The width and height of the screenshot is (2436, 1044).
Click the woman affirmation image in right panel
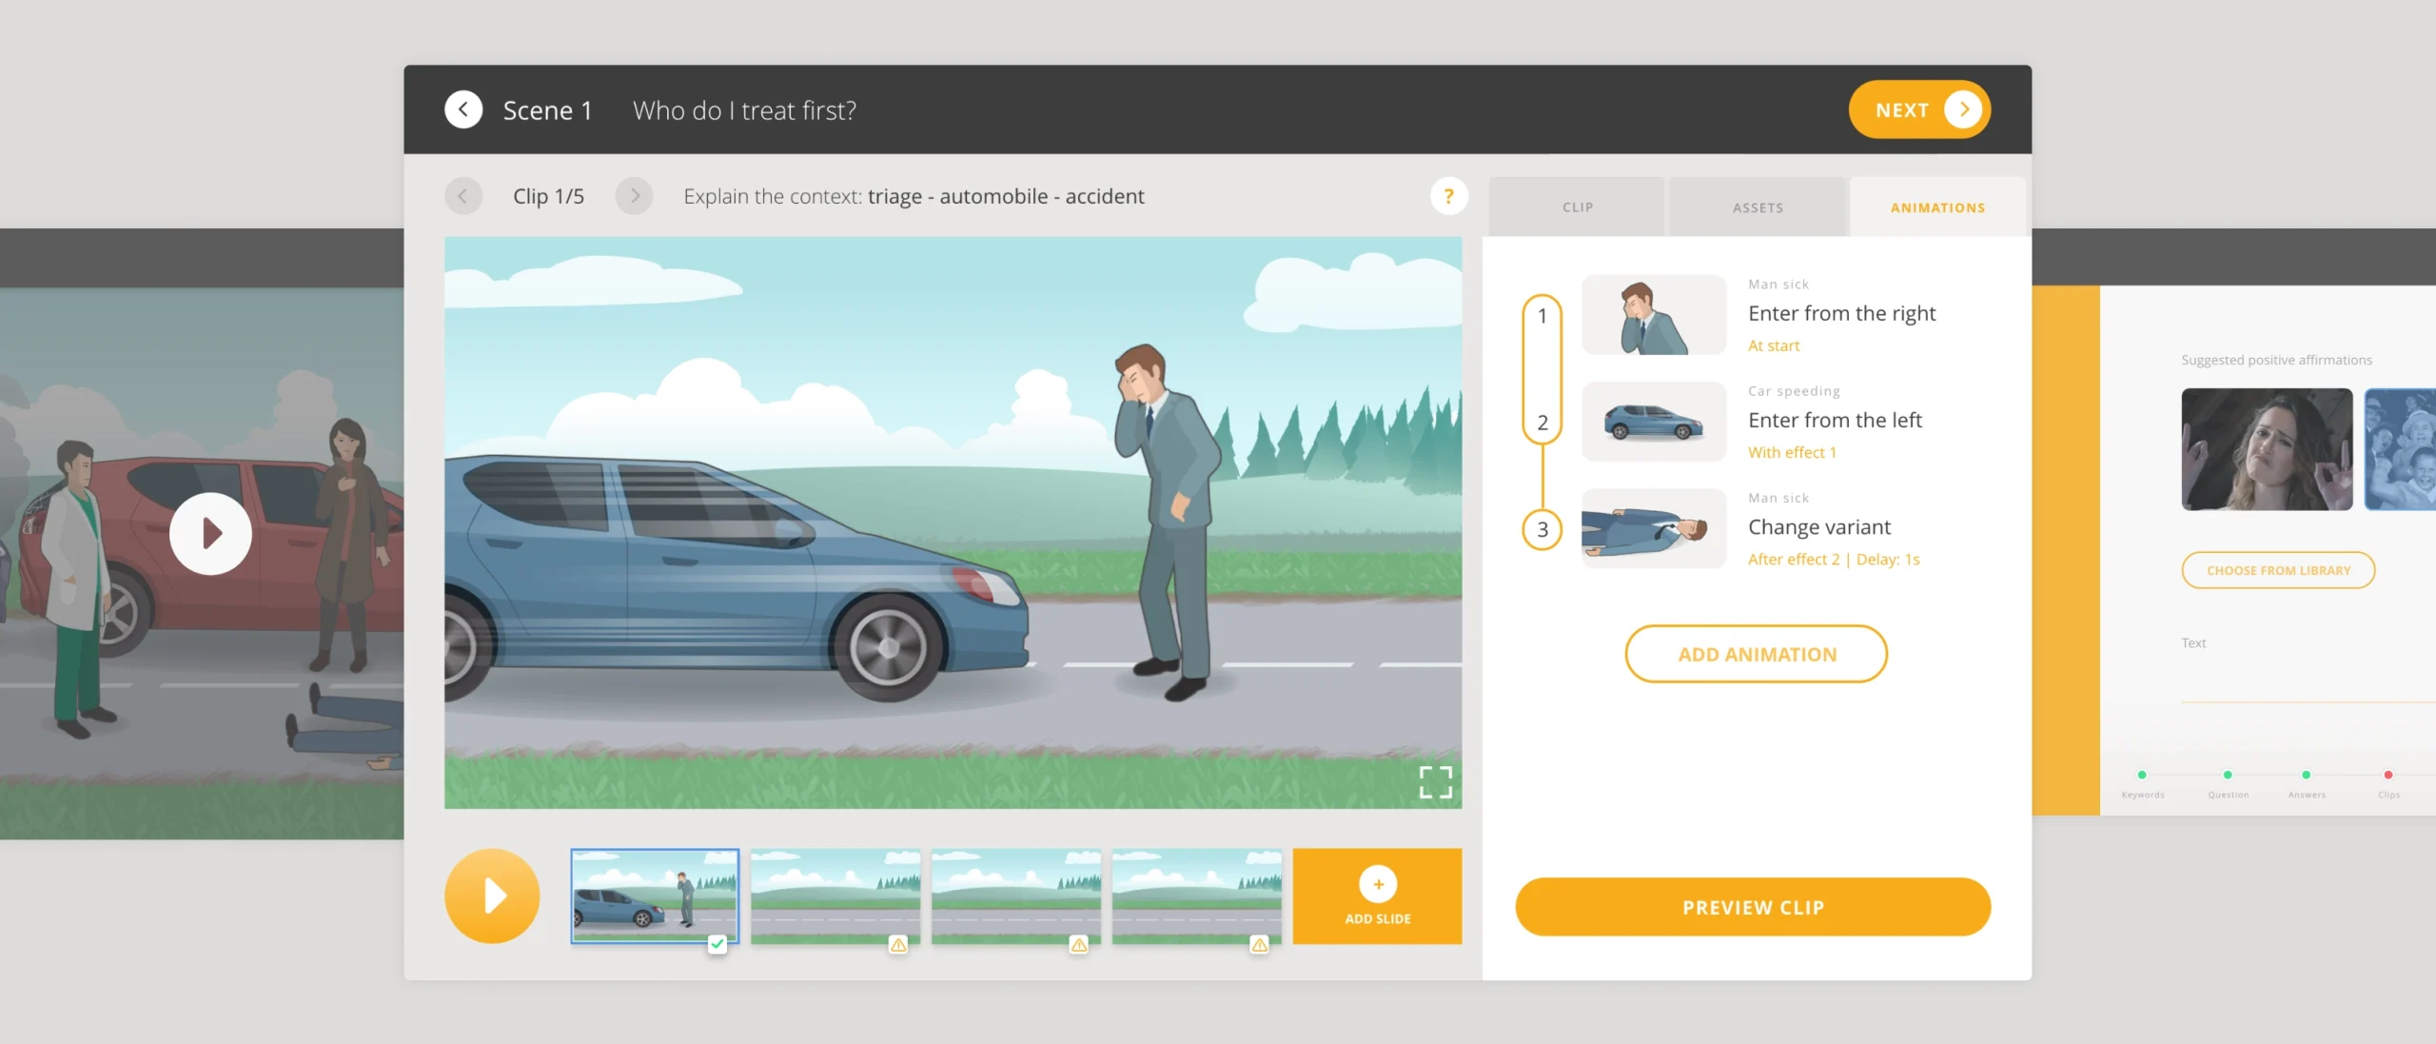click(x=2267, y=449)
